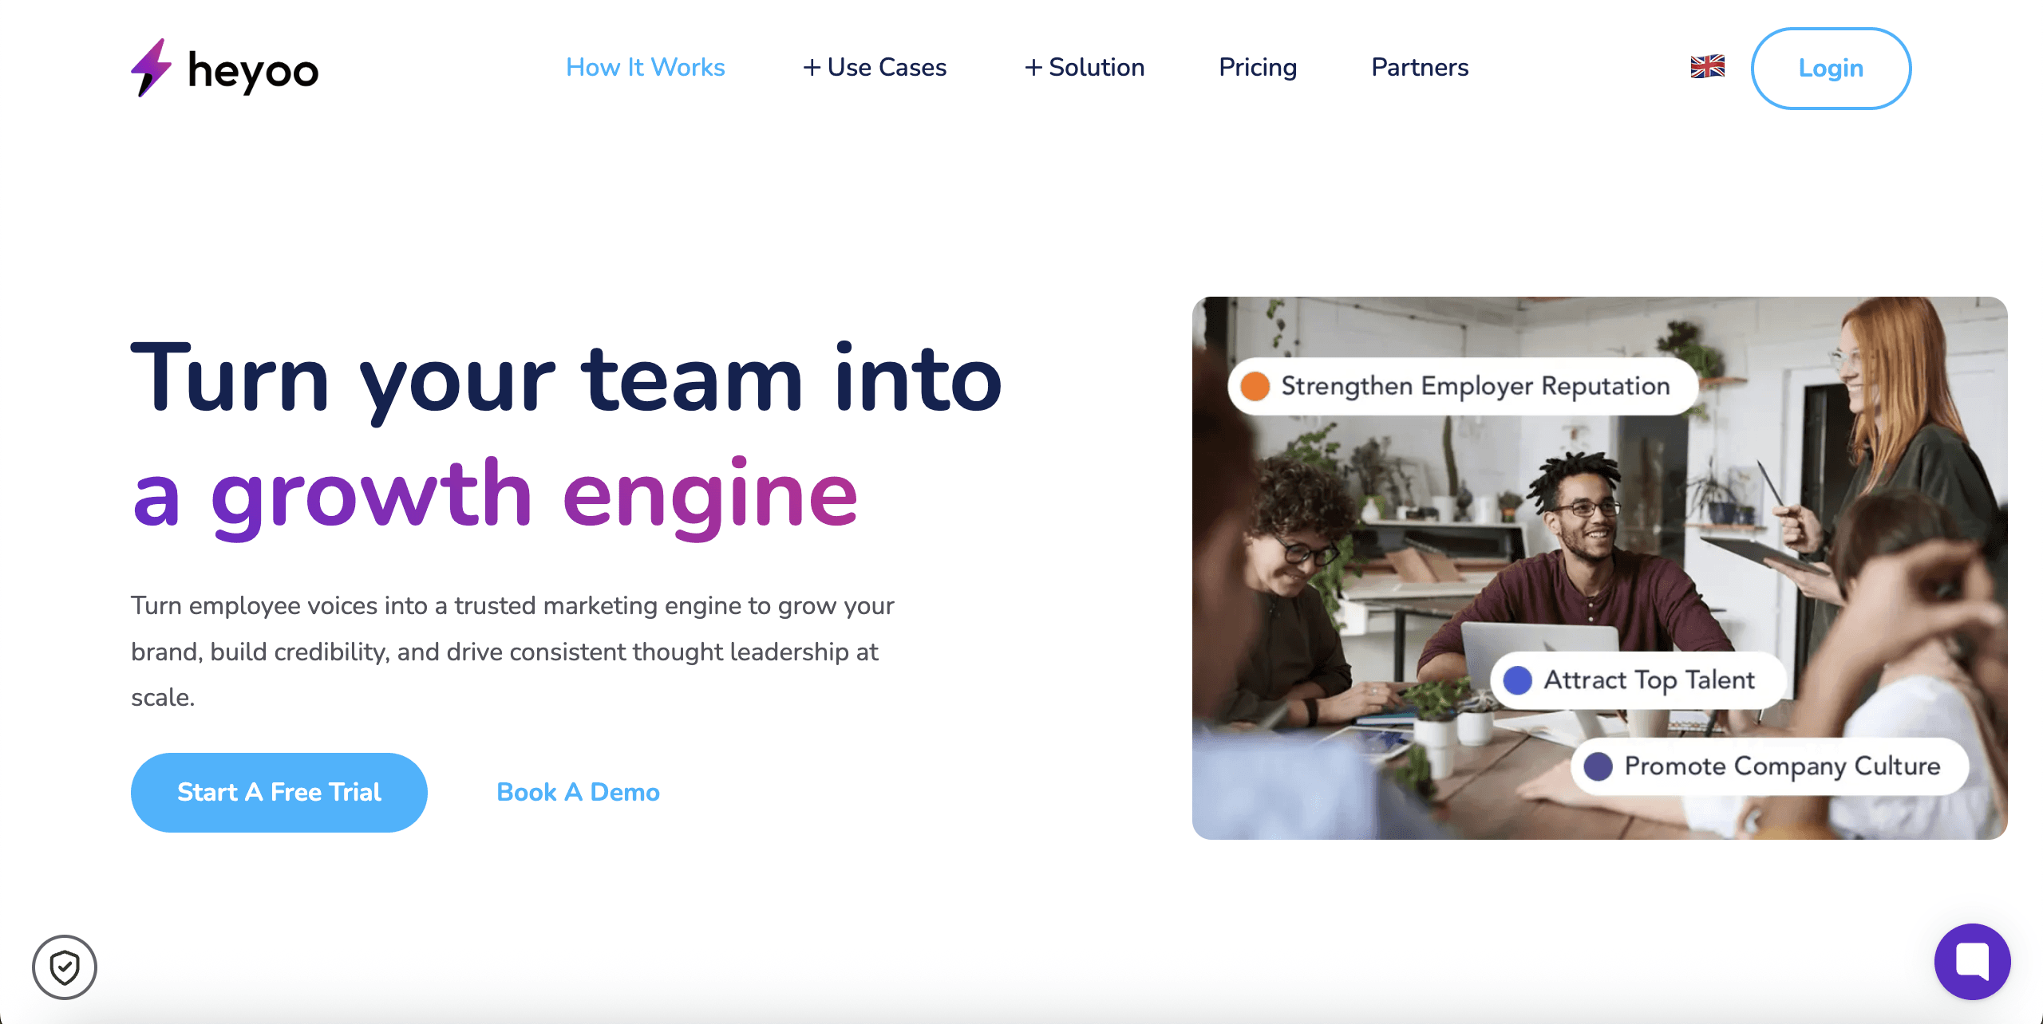Open the How It Works page
Viewport: 2043px width, 1024px height.
click(x=645, y=68)
